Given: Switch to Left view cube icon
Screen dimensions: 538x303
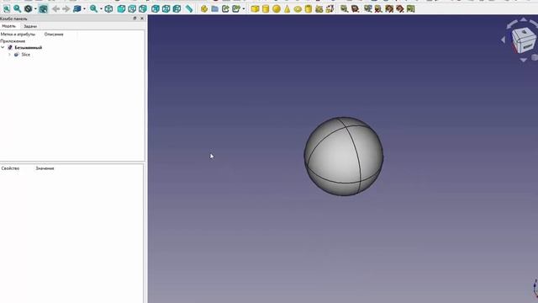Looking at the screenshot, I should [x=177, y=9].
